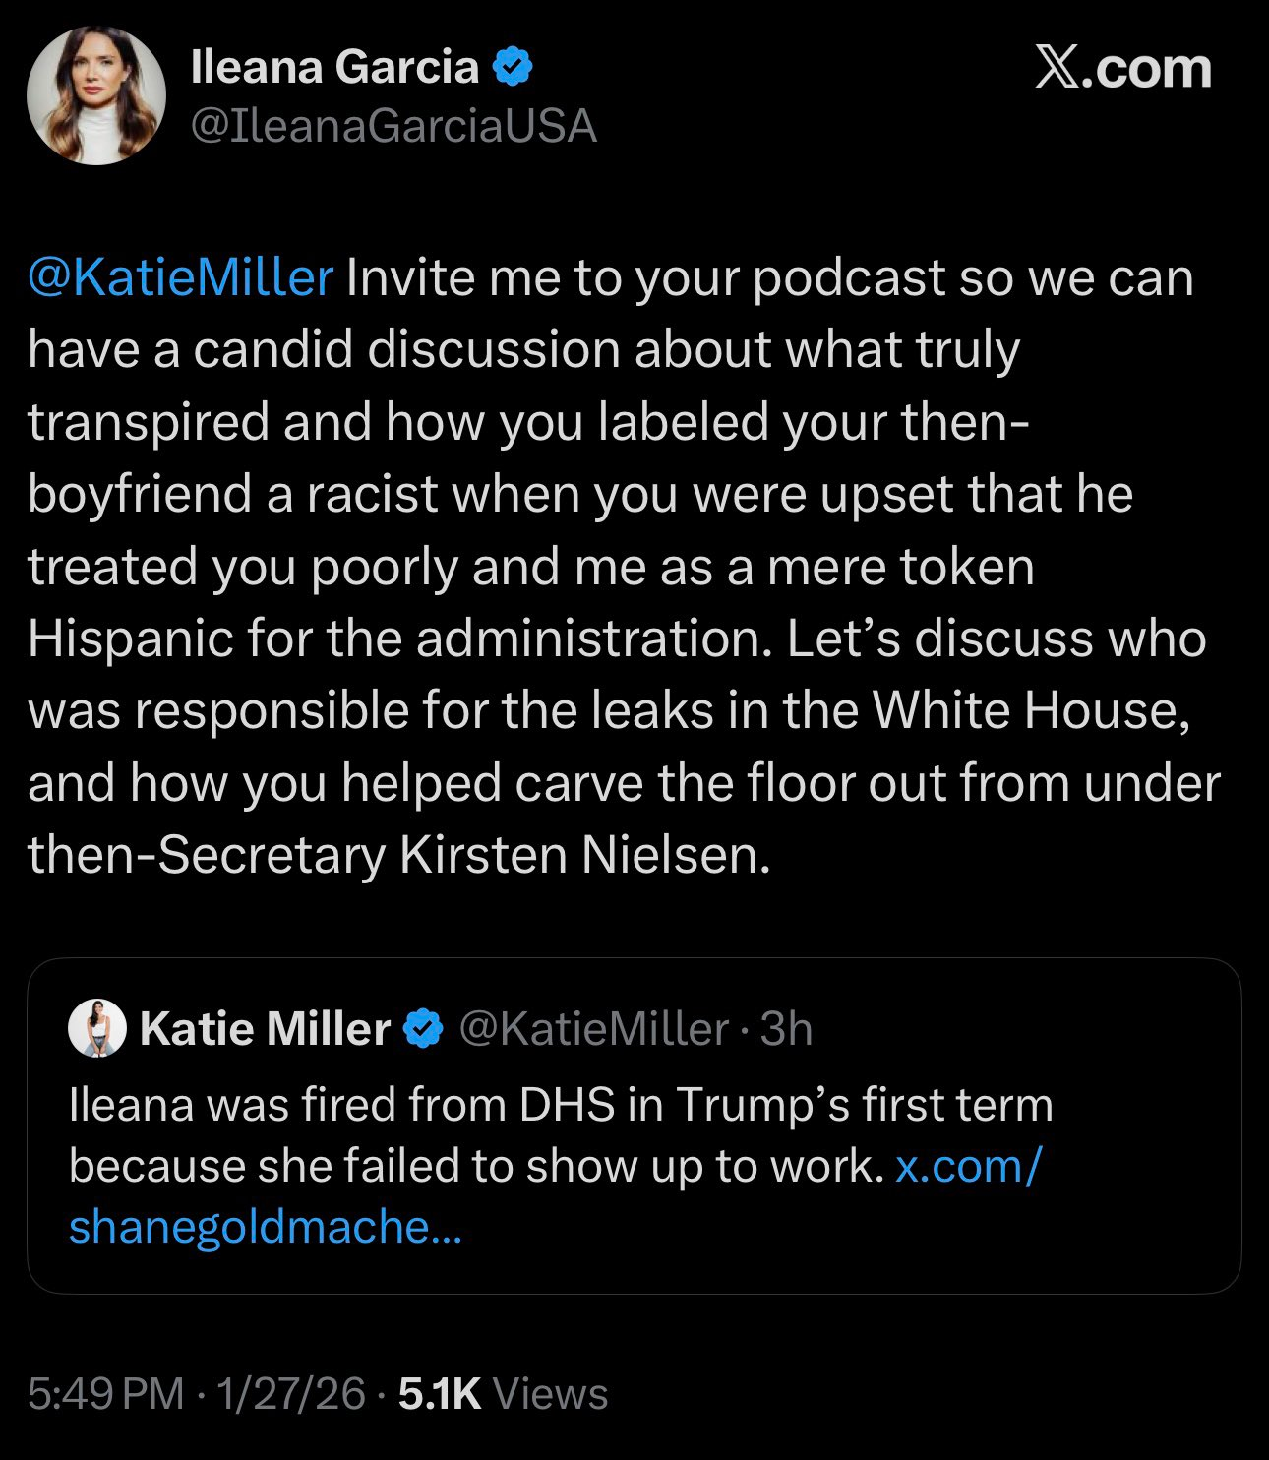Click the Ileana Garcia display name
This screenshot has width=1269, height=1460.
coord(334,67)
